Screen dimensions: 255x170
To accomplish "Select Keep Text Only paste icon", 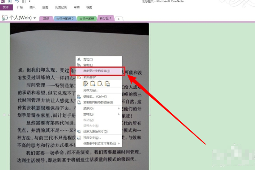I will point(100,84).
